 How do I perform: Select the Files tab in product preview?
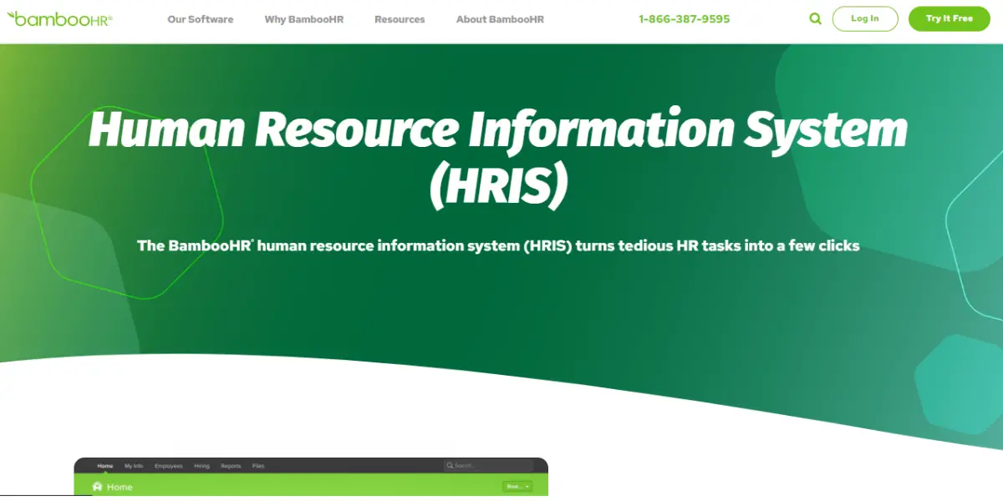[258, 466]
